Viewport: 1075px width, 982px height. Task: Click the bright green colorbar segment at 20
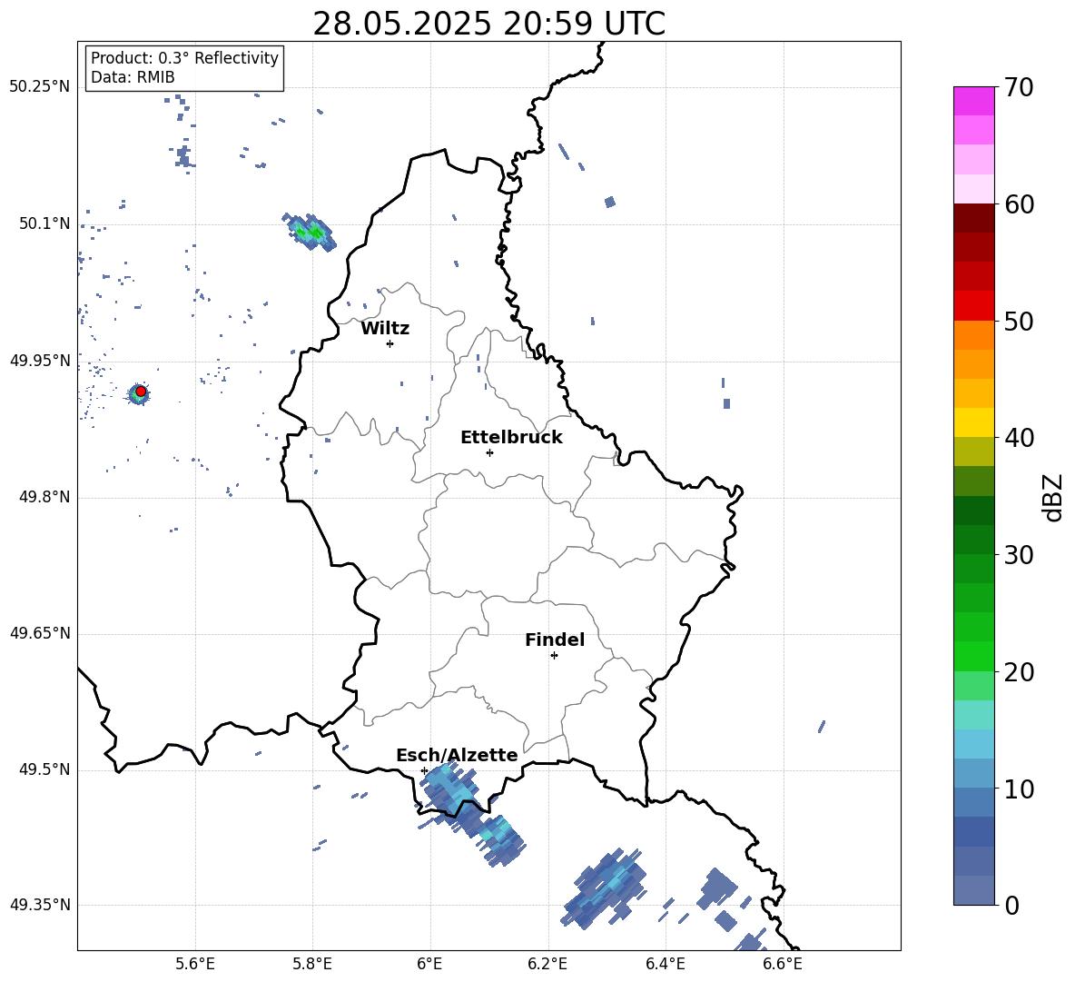(973, 656)
